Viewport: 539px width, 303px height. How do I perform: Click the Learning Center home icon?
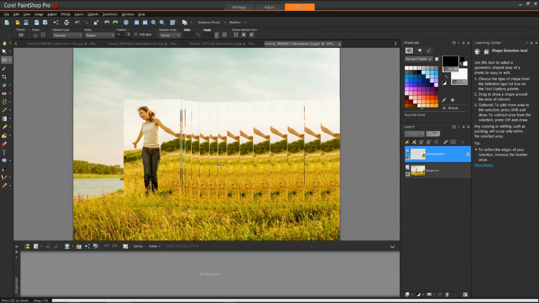click(x=487, y=51)
